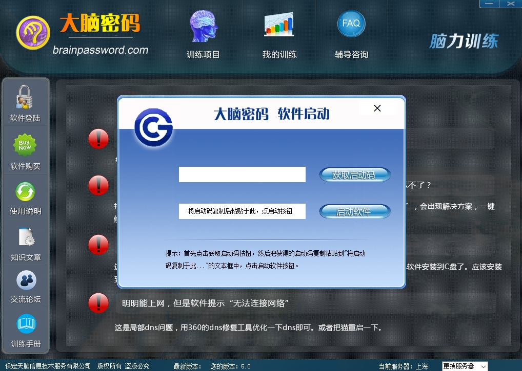Image resolution: width=522 pixels, height=371 pixels.
Task: Open the 交流论坛 people icon
Action: click(26, 280)
